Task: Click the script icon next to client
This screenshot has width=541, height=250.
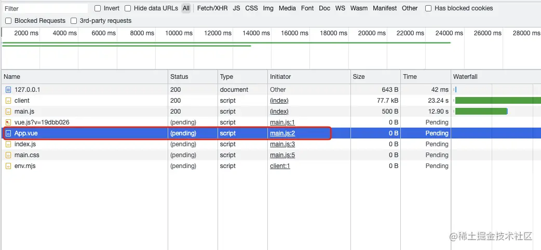Action: tap(8, 101)
